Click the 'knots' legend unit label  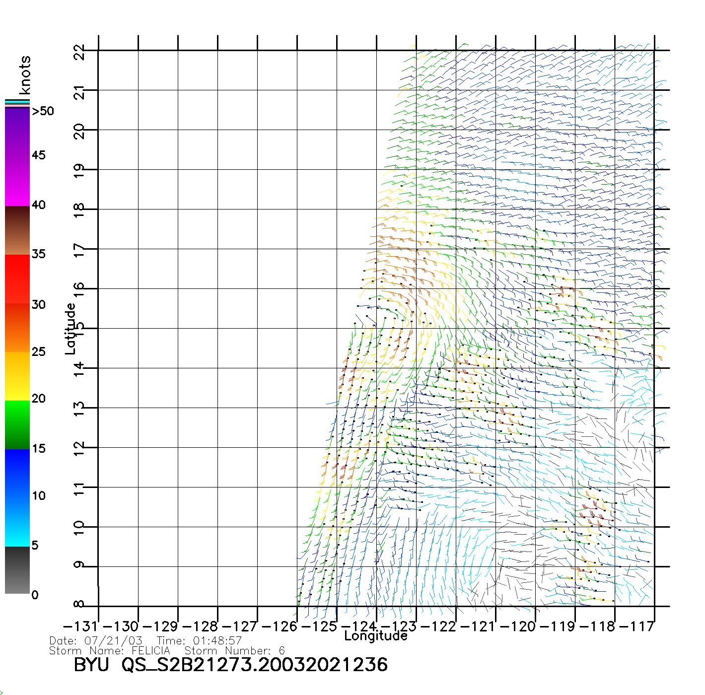(x=24, y=75)
